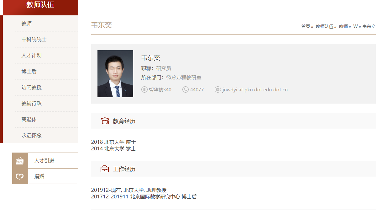This screenshot has width=388, height=210.
Task: Click the Hire icon next to 人才引进
Action: pos(20,161)
